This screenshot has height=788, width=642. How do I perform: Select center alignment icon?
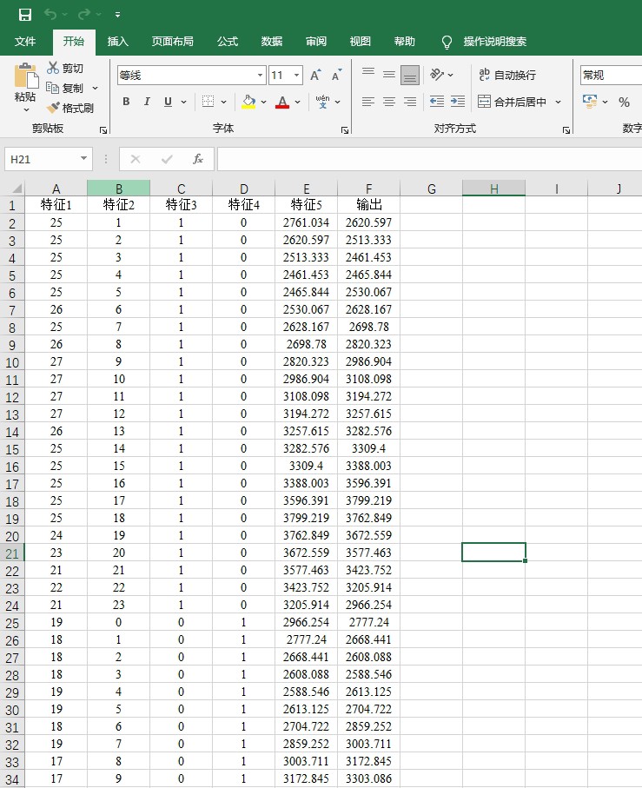(x=389, y=102)
